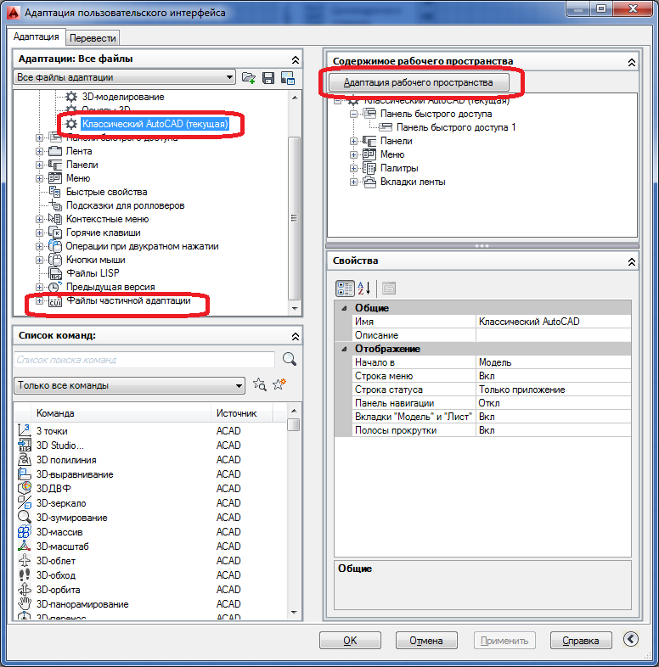Click the open partial customization file icon
This screenshot has height=667, width=659.
(248, 78)
